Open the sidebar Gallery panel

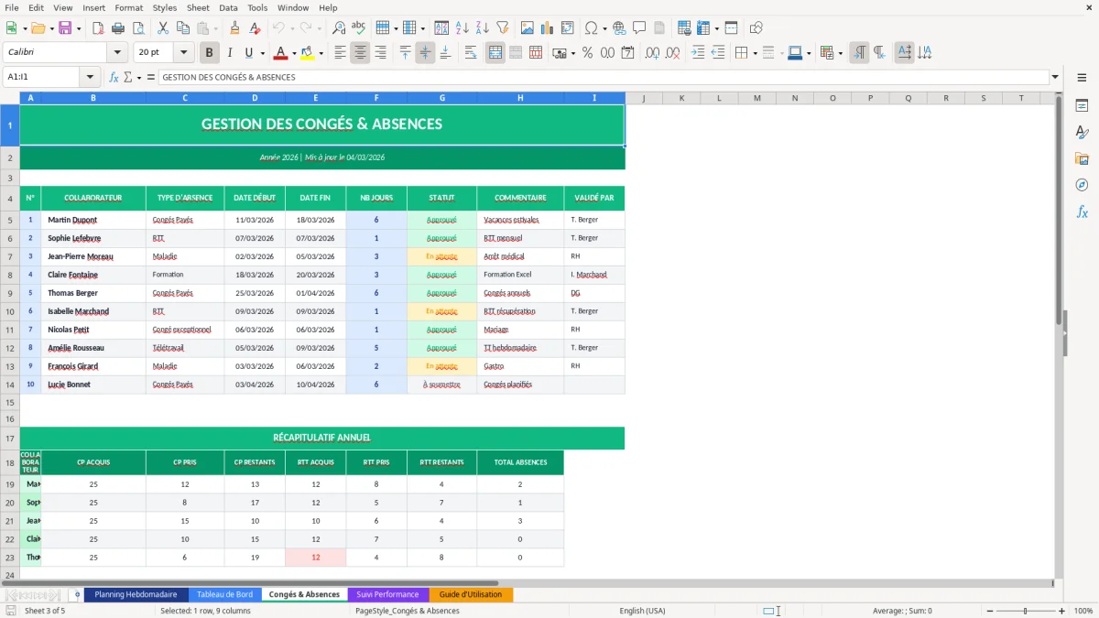[1082, 159]
